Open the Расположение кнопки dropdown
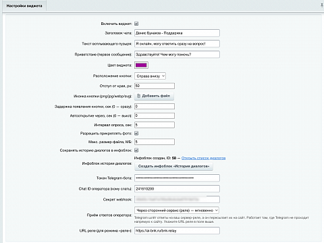 [150, 76]
